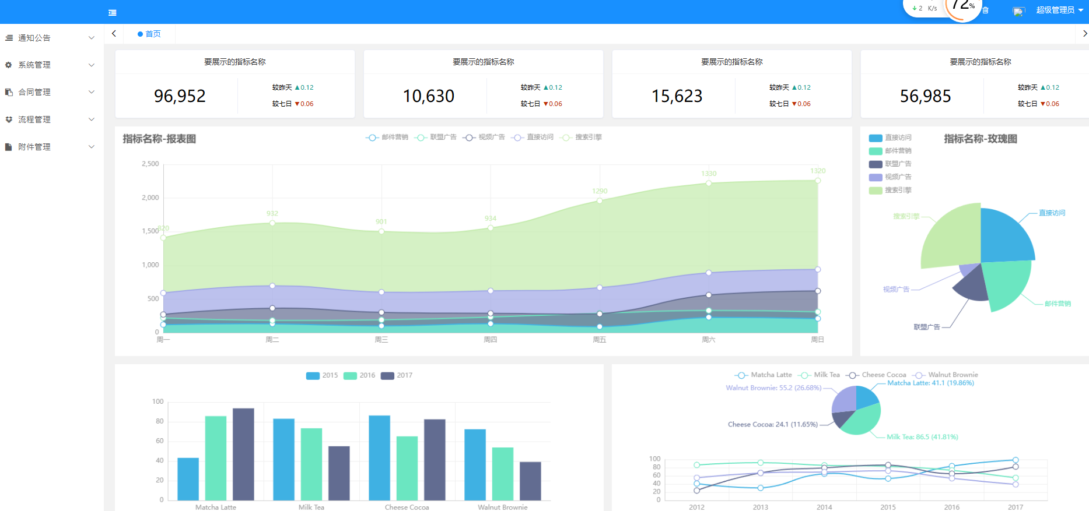The width and height of the screenshot is (1089, 511).
Task: Expand 流程管理 with its chevron
Action: [x=92, y=119]
